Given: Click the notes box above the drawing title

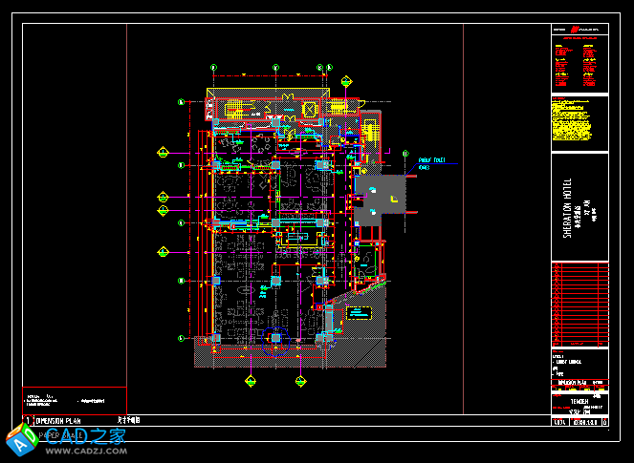Looking at the screenshot, I should click(74, 399).
